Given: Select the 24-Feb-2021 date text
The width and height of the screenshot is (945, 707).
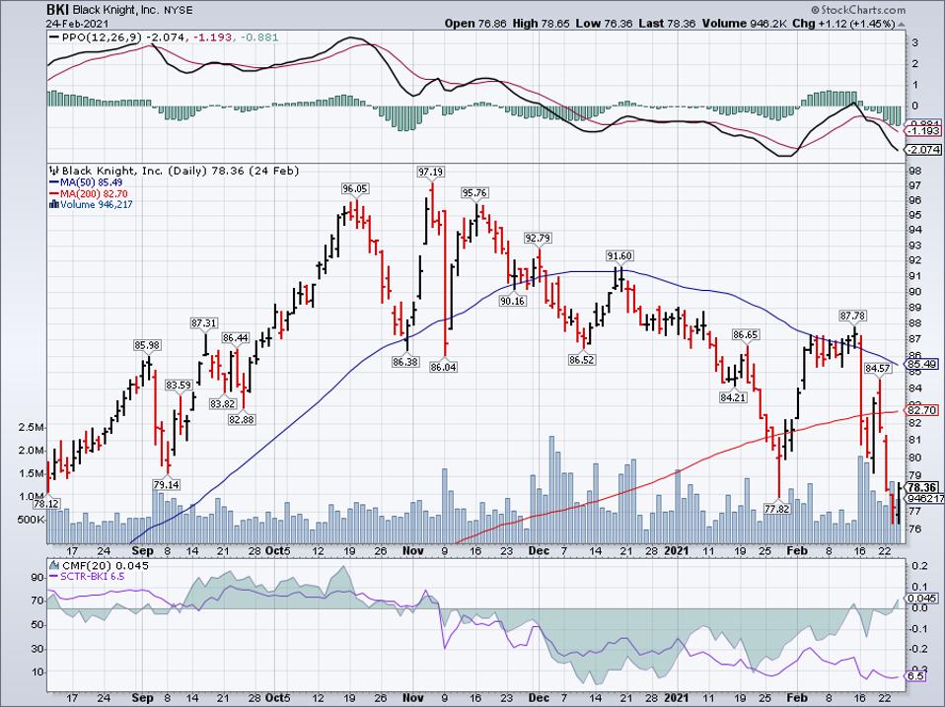Looking at the screenshot, I should point(77,24).
